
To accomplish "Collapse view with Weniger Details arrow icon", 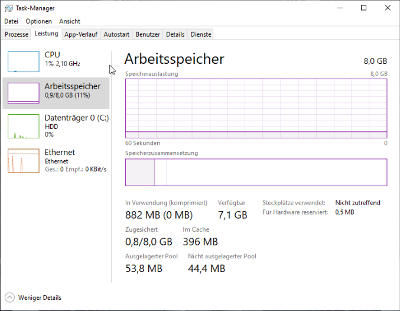I will (9, 297).
